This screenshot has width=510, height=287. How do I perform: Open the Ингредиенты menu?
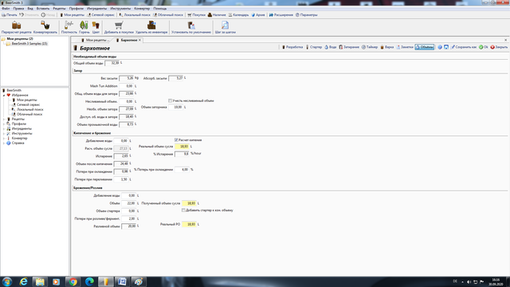(x=96, y=9)
